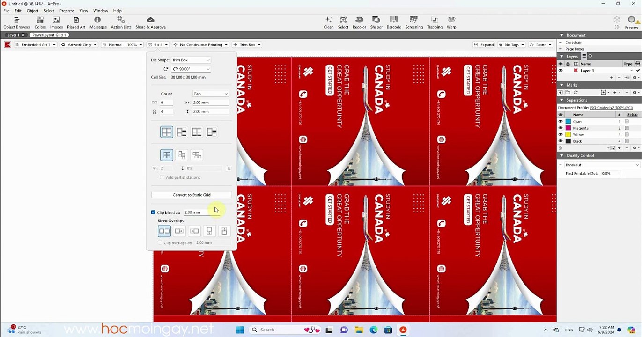Open the Images toolbar button

[56, 22]
